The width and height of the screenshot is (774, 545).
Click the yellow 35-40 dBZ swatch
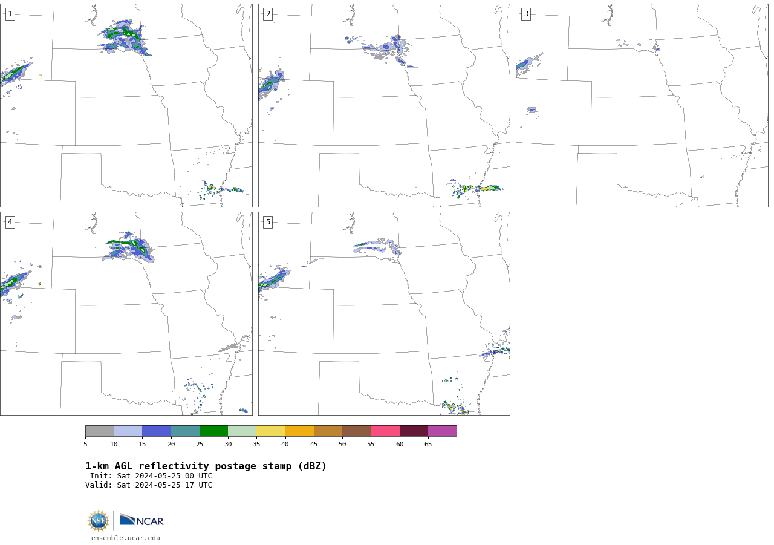271,431
